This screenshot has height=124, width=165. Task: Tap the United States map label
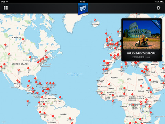click(20, 64)
